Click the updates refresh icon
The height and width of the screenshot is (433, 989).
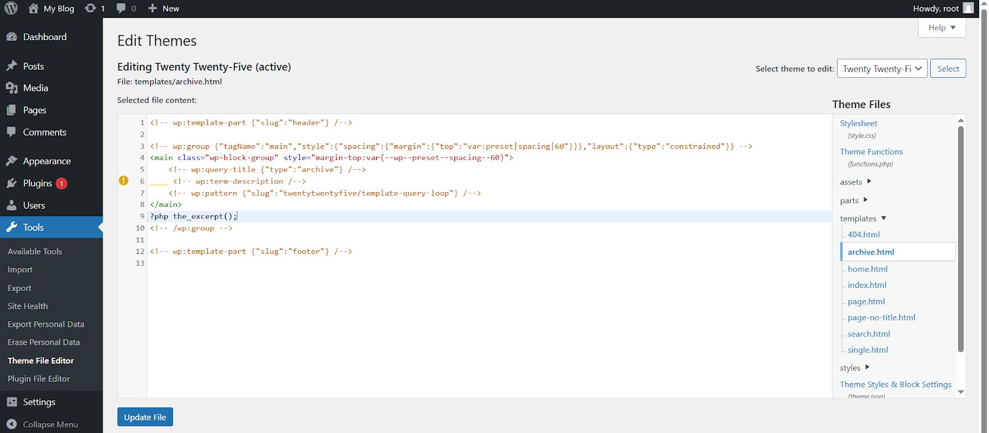point(90,8)
